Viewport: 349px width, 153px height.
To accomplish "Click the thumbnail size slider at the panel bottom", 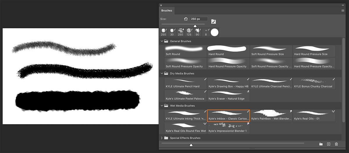I will [x=191, y=145].
